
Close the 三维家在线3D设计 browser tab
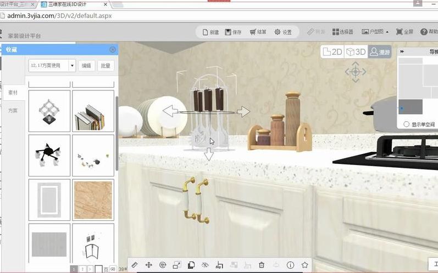pyautogui.click(x=106, y=4)
